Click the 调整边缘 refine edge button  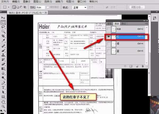137,7
